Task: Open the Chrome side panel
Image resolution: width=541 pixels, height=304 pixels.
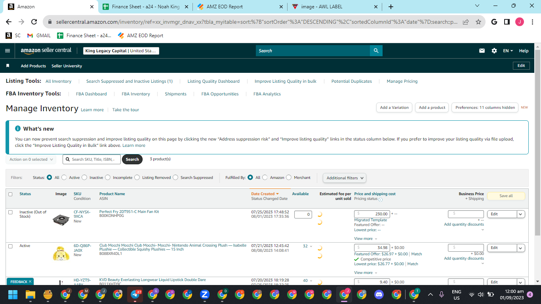Action: pyautogui.click(x=507, y=22)
